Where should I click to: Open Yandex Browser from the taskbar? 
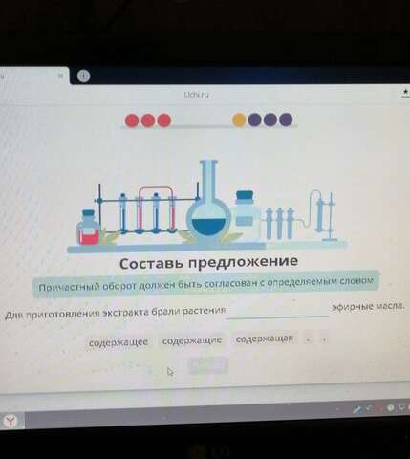click(x=11, y=421)
